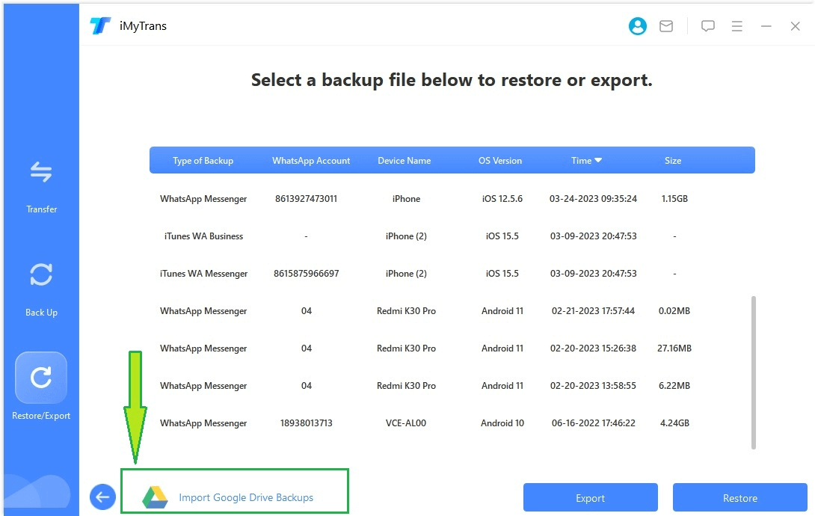Open the user account profile icon
815x516 pixels.
click(x=637, y=26)
